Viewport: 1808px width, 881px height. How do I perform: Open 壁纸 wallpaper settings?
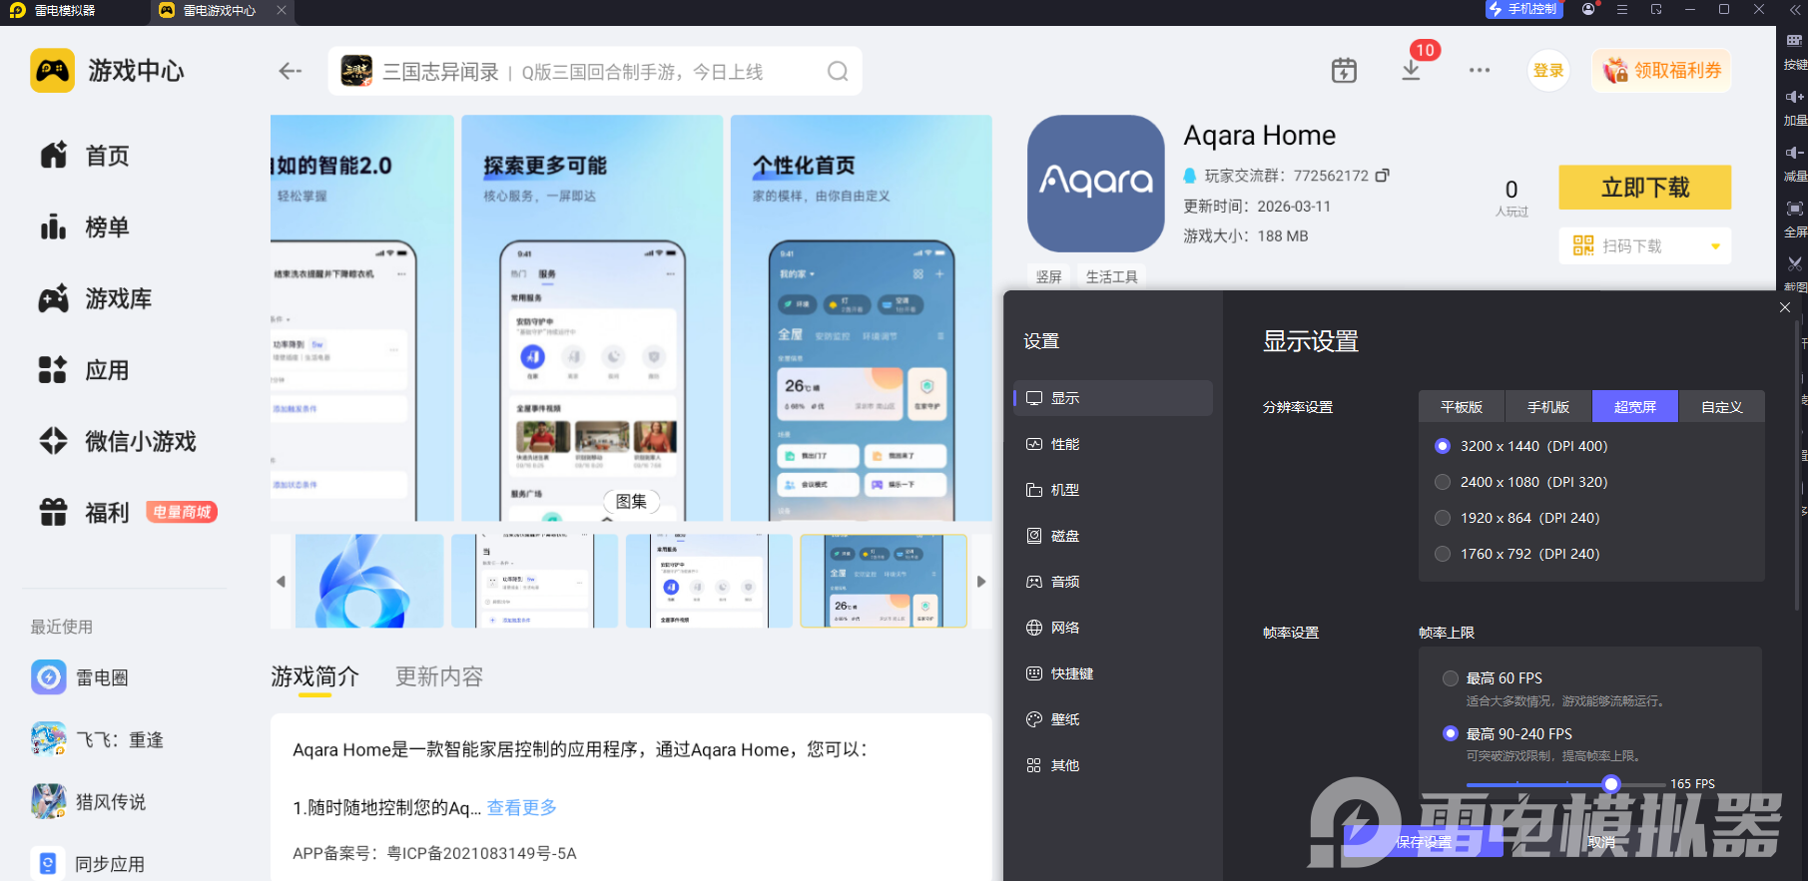coord(1113,719)
